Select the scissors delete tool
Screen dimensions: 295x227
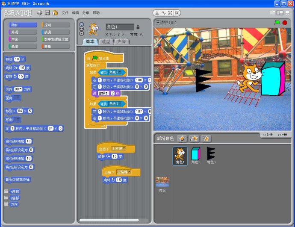pyautogui.click(x=163, y=13)
